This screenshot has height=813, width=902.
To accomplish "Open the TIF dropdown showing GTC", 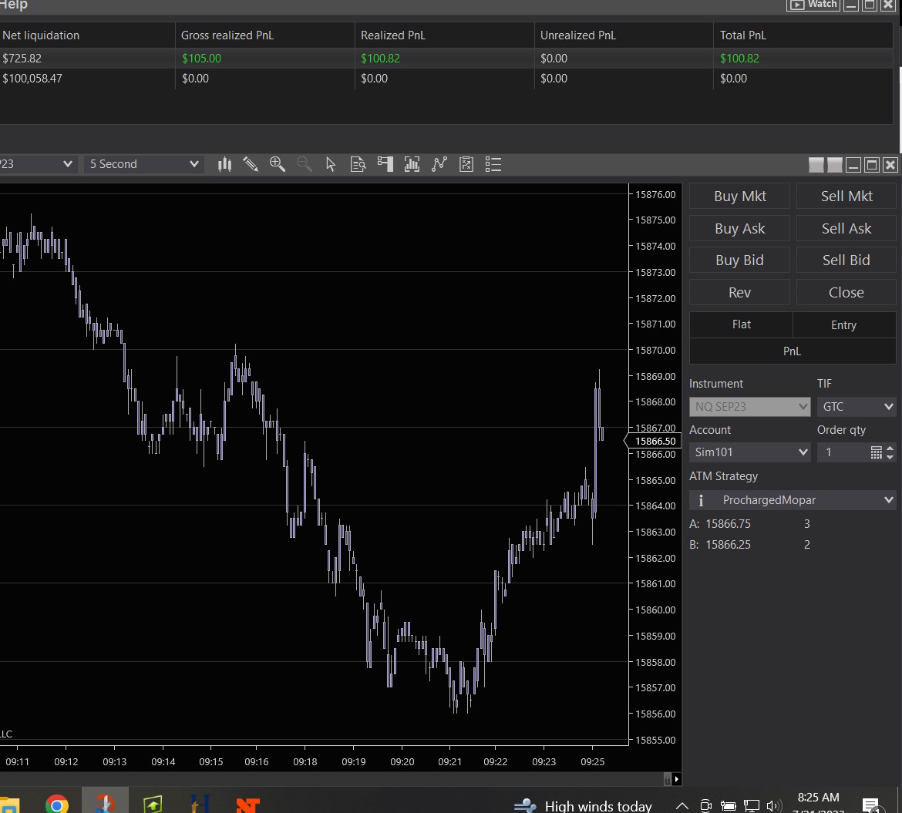I will (856, 407).
